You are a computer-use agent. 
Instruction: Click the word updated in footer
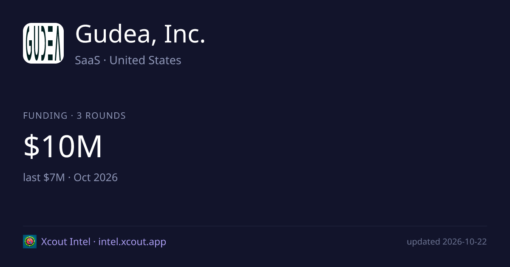[x=423, y=242]
